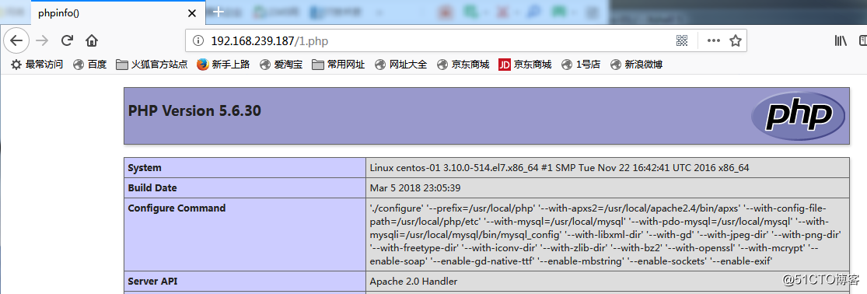Open the 京东商城 bookmark with JD icon
Image resolution: width=867 pixels, height=294 pixels.
pos(525,65)
